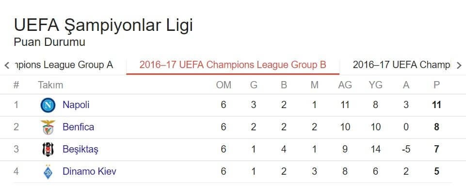Select the 2016–17 Champions League Group B tab
This screenshot has height=194, width=466.
[x=233, y=65]
